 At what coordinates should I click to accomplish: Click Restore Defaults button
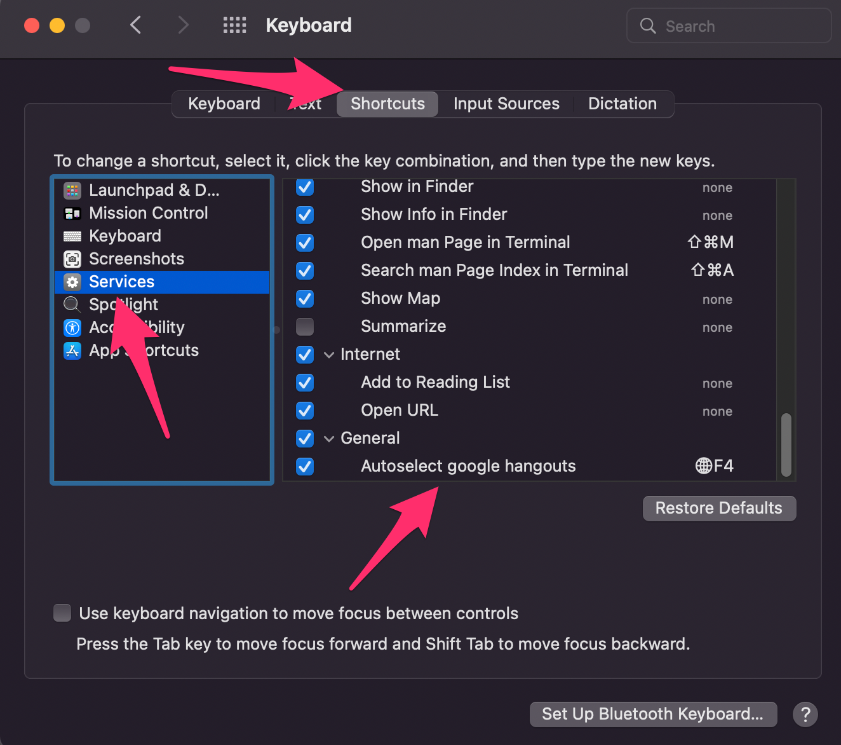pyautogui.click(x=718, y=508)
